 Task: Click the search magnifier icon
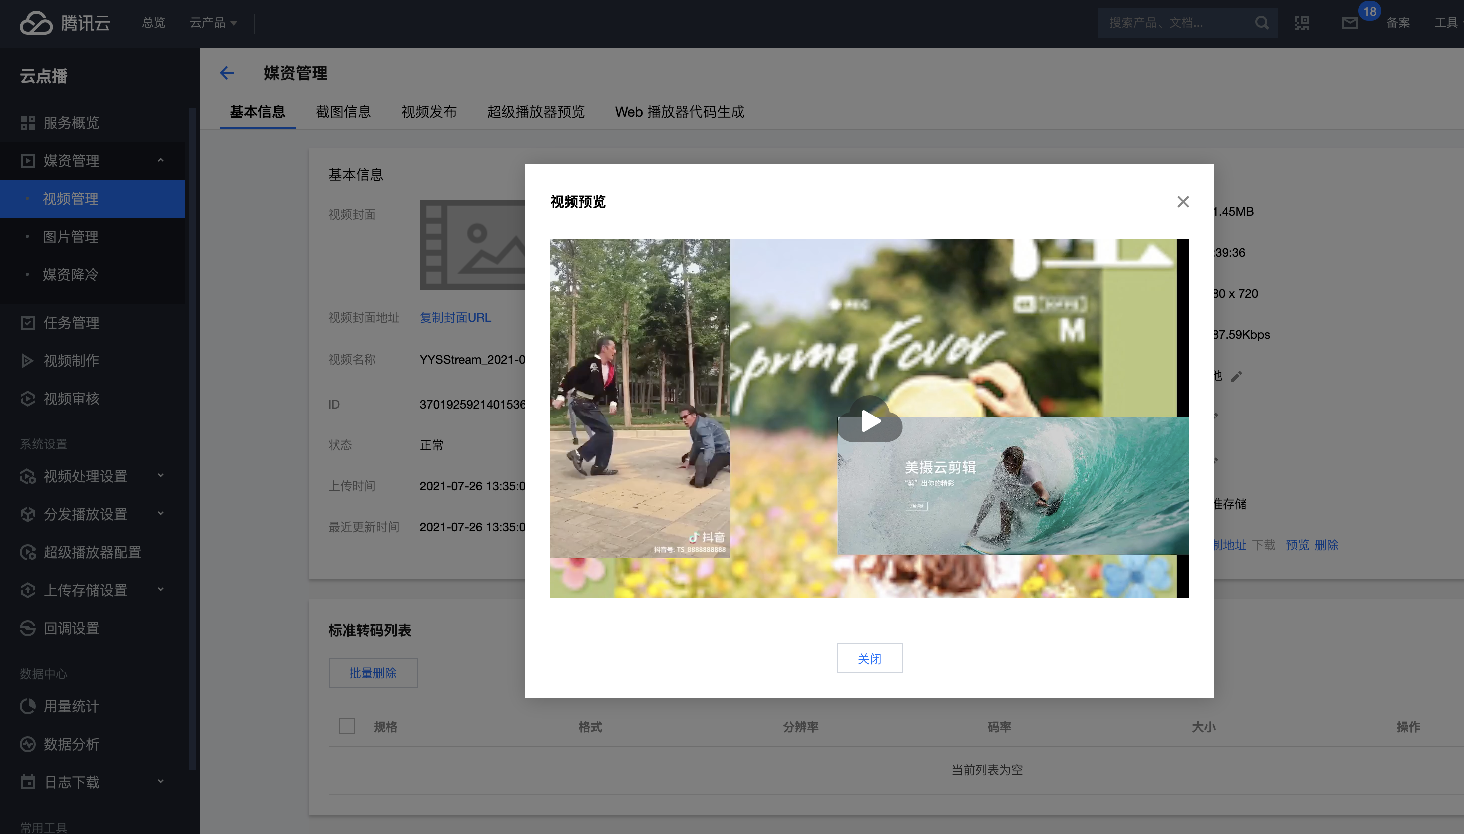(x=1261, y=23)
